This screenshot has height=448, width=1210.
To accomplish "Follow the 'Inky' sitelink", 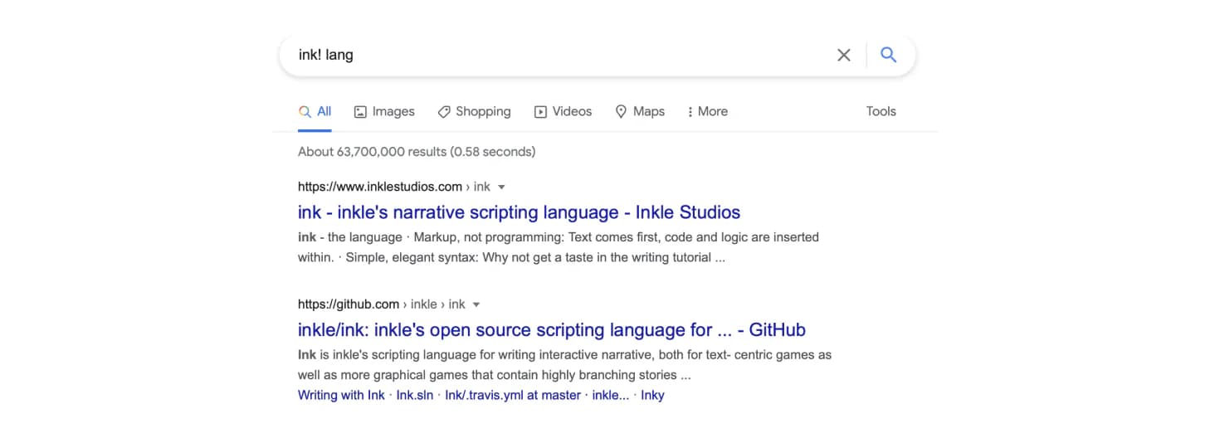I will [x=652, y=395].
